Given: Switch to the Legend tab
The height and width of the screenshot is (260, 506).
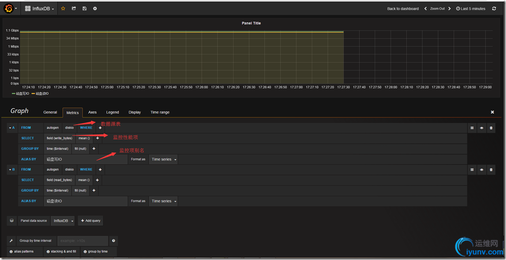Looking at the screenshot, I should (112, 113).
